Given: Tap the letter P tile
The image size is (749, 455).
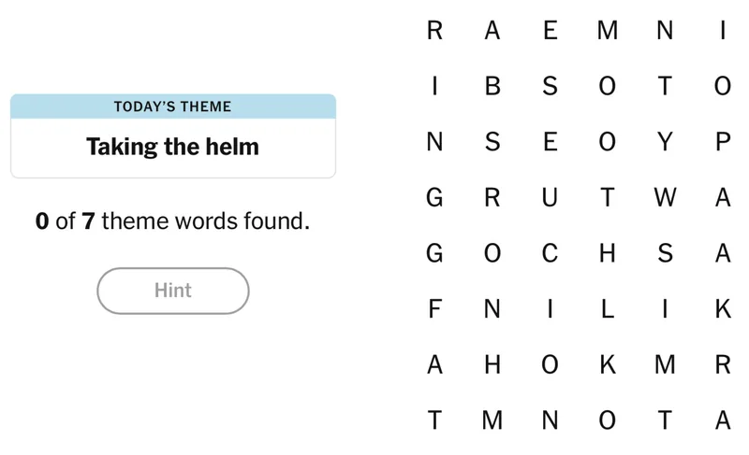Looking at the screenshot, I should (x=722, y=142).
